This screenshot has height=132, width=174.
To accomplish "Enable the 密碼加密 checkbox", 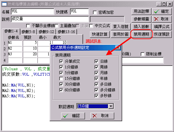I will click(x=95, y=12).
